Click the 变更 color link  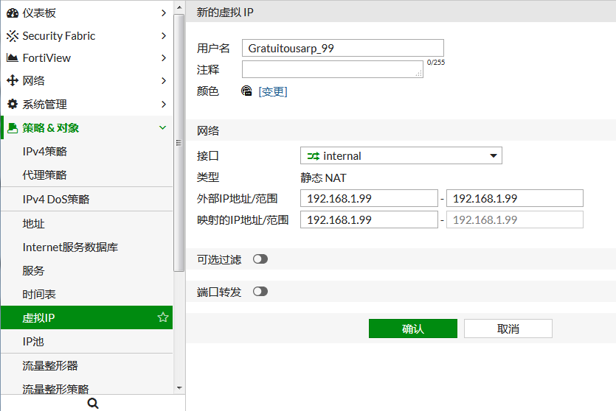272,92
